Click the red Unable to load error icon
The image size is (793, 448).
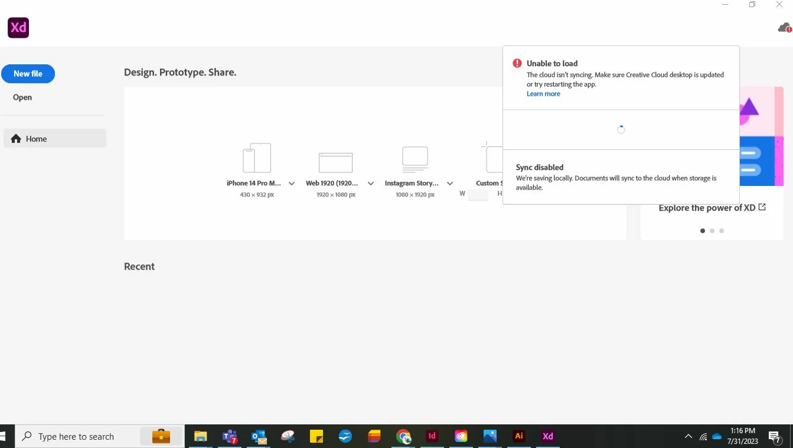point(517,63)
